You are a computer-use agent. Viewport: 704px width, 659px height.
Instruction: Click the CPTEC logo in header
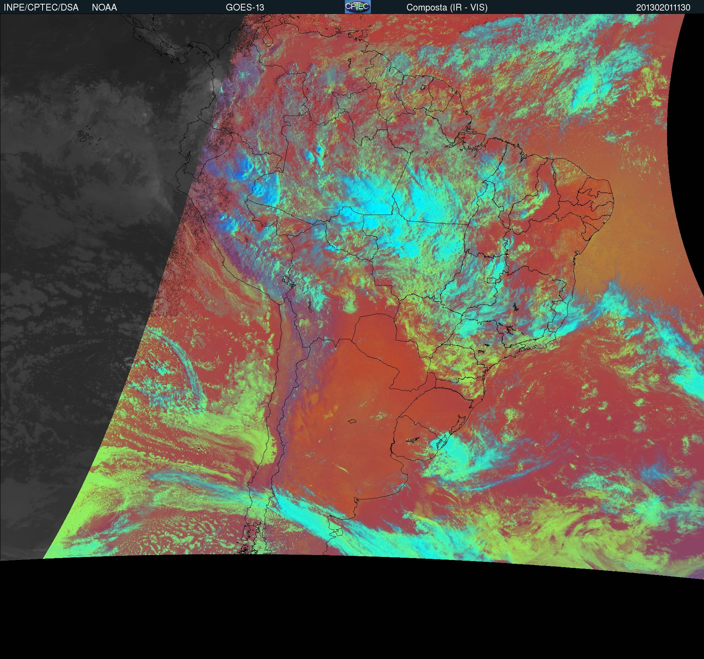pyautogui.click(x=357, y=7)
